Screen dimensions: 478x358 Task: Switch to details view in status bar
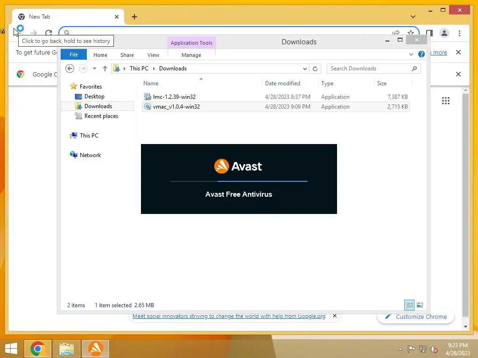[409, 305]
